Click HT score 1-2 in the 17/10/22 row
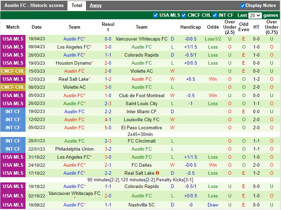This screenshot has height=210, width=281. click(256, 173)
